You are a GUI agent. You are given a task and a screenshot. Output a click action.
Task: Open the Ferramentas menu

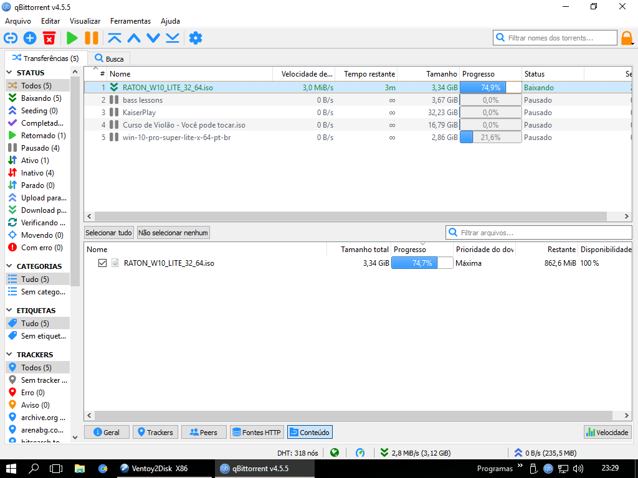pyautogui.click(x=130, y=21)
